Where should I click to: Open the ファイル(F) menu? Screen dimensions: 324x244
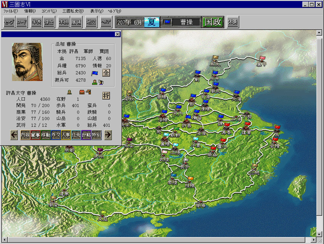click(10, 11)
